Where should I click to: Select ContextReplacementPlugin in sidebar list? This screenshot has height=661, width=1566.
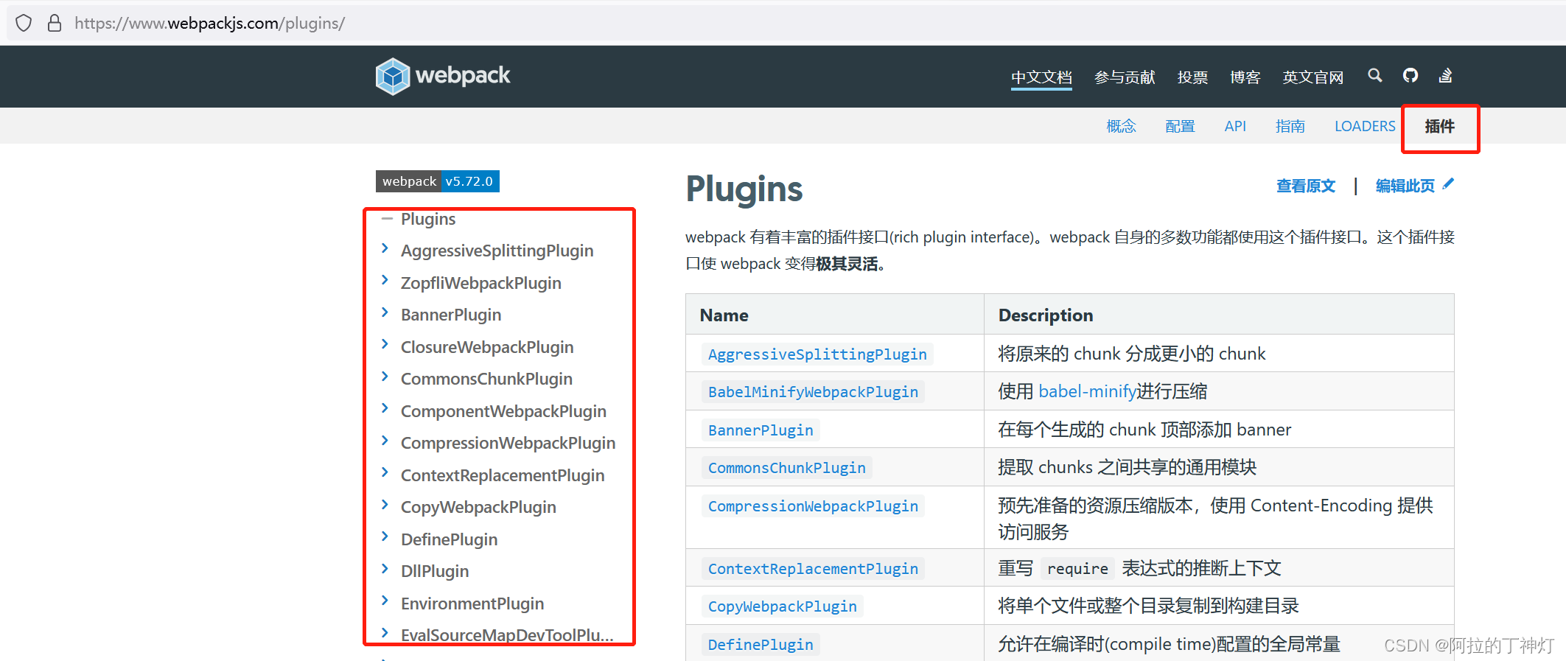503,475
